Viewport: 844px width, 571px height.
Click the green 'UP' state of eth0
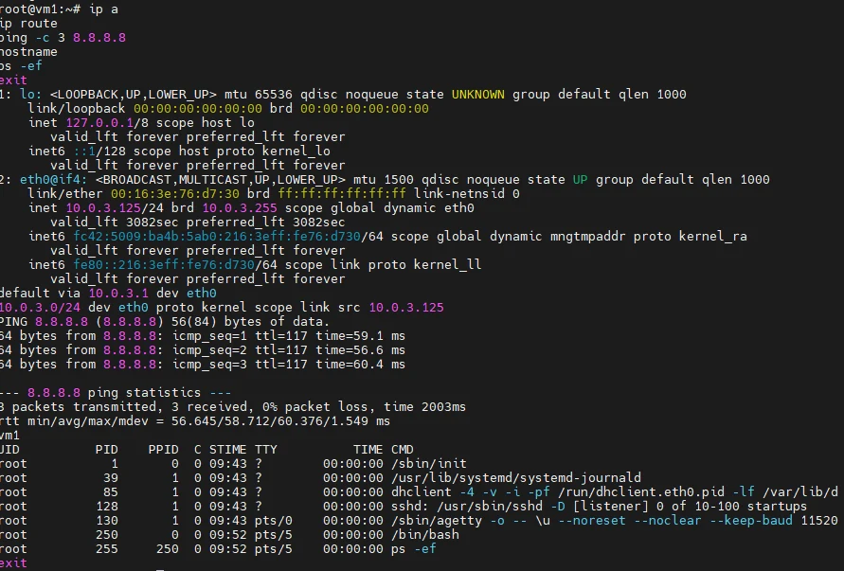pyautogui.click(x=581, y=180)
